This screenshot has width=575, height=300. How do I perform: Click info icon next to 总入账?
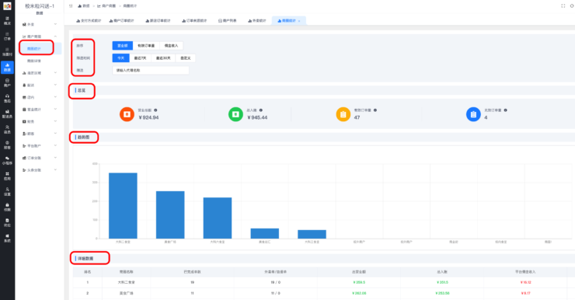tap(261, 110)
